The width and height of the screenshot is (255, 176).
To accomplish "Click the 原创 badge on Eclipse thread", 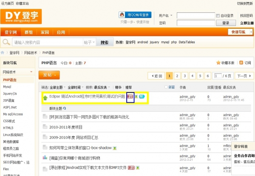I will click(130, 97).
